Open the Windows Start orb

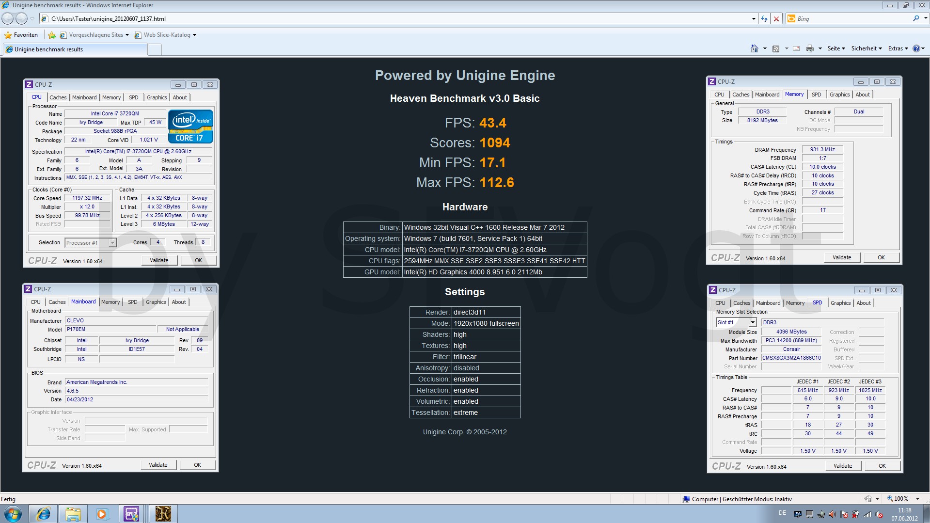click(x=13, y=514)
